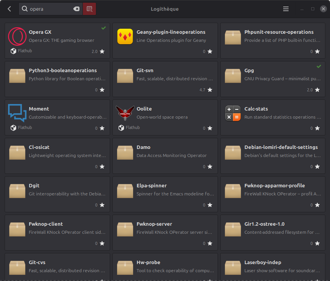Click the Cl-osicat title
The image size is (330, 281).
click(x=39, y=147)
